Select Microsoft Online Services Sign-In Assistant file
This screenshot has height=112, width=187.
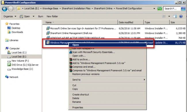coord(83,28)
